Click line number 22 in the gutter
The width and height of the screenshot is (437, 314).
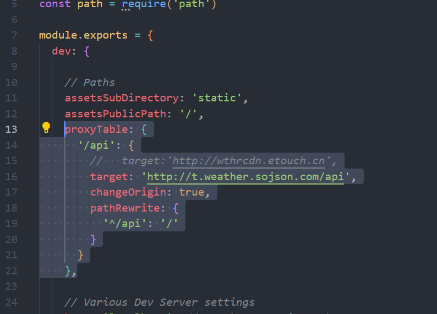tap(12, 271)
